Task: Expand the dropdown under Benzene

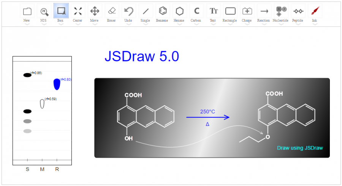Action: (163, 24)
